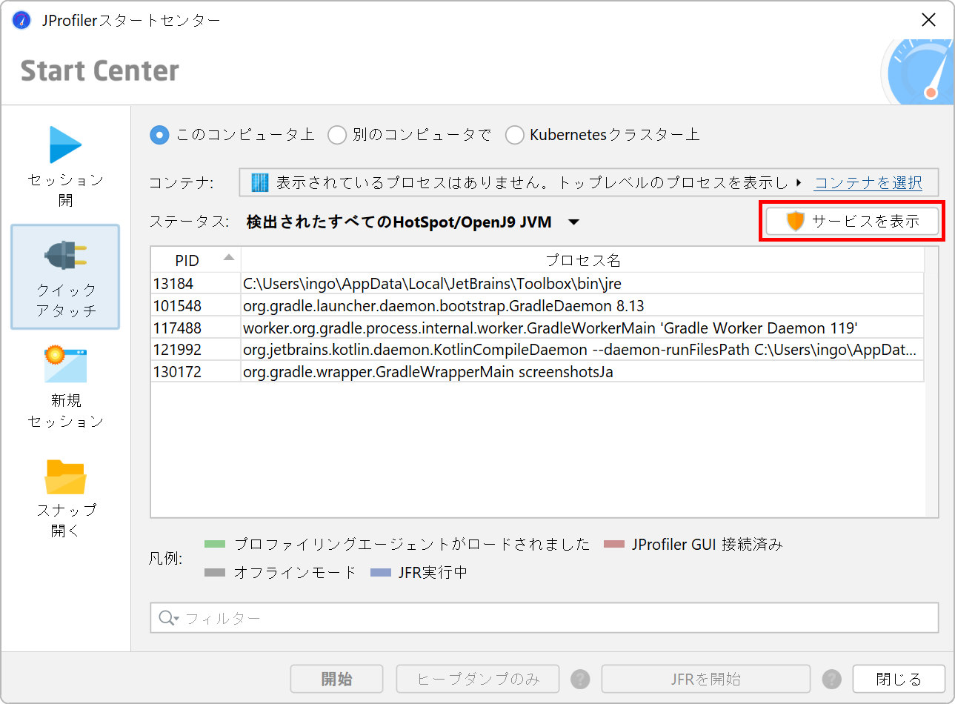Click the 閉じる button
This screenshot has width=955, height=704.
coord(899,679)
